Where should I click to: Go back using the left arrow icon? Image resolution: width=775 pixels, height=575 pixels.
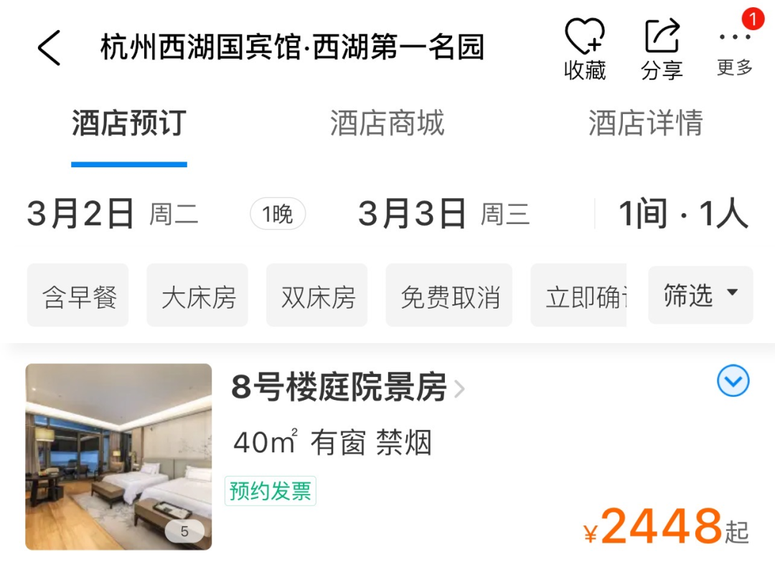click(50, 47)
